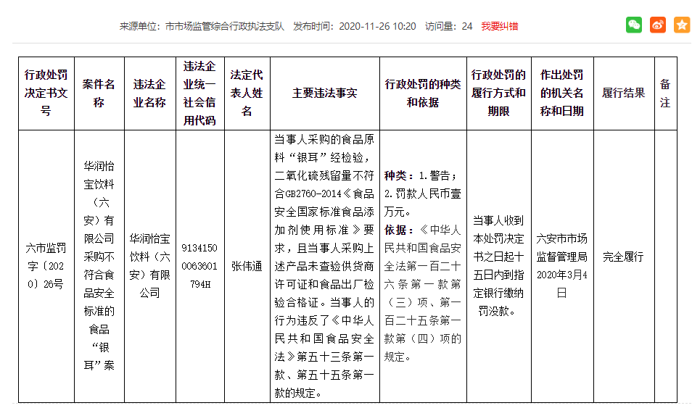The width and height of the screenshot is (692, 416).
Task: Select the 备注 column header
Action: [x=665, y=93]
